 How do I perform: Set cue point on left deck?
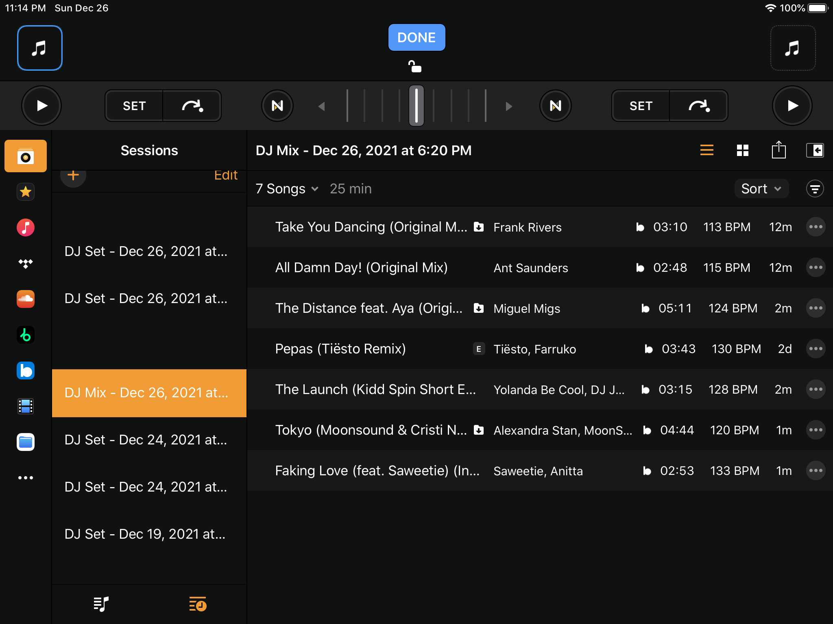134,106
